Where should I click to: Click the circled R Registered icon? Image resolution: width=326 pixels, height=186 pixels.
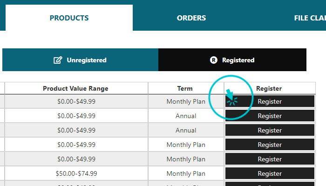tap(213, 60)
